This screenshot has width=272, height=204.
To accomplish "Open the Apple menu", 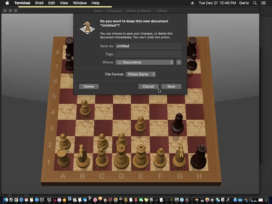I will [x=7, y=3].
